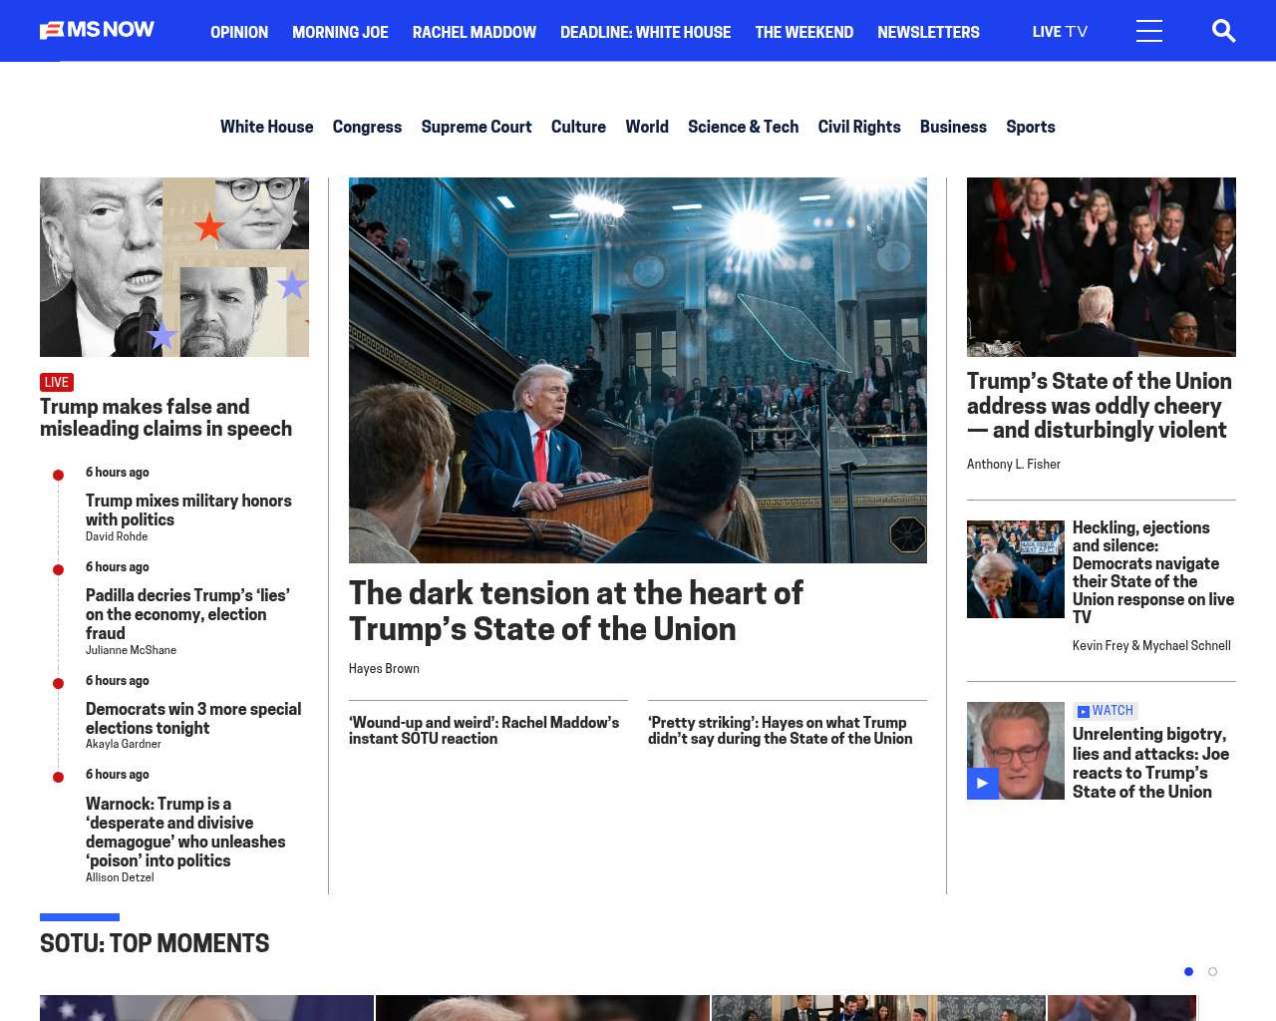This screenshot has width=1276, height=1021.
Task: Select the Supreme Court topic tab
Action: (476, 127)
